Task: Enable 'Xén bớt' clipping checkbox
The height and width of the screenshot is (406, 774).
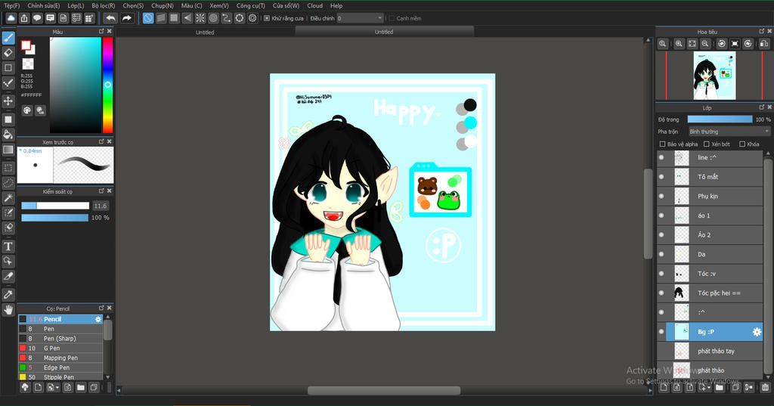Action: 707,144
